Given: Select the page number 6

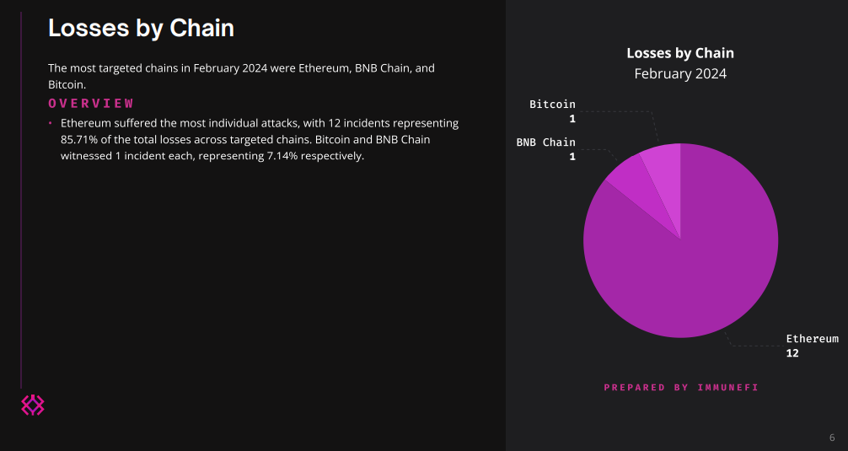Looking at the screenshot, I should coord(832,438).
